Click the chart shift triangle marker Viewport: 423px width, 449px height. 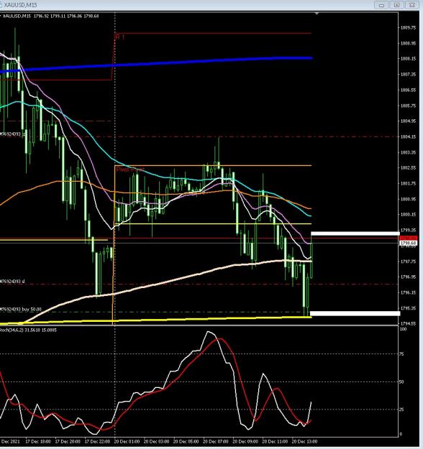click(317, 14)
